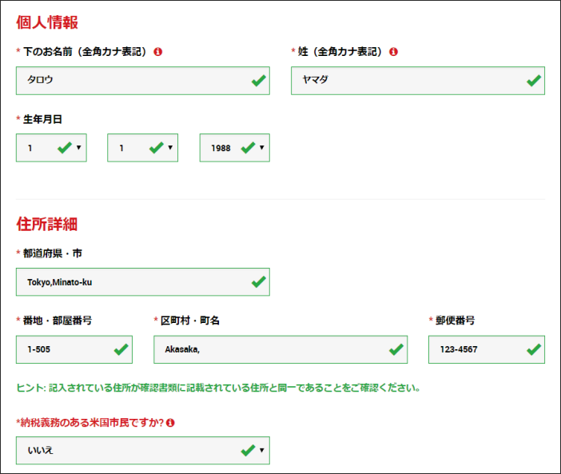The image size is (561, 474).
Task: Click green checkmark in 1-505 field
Action: tap(121, 349)
